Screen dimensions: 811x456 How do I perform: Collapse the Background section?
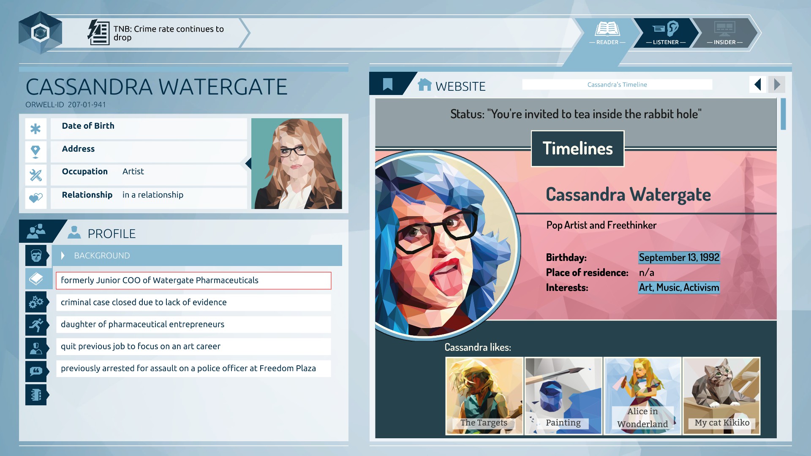pos(197,255)
